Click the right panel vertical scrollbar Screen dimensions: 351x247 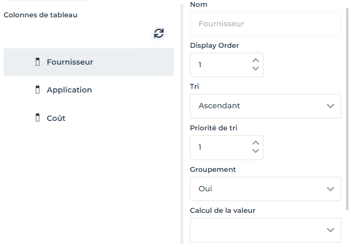pyautogui.click(x=347, y=105)
